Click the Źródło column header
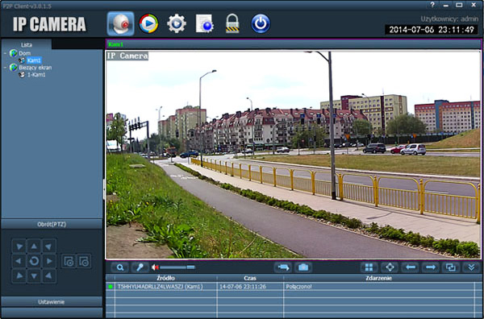This screenshot has height=319, width=484. click(x=165, y=278)
